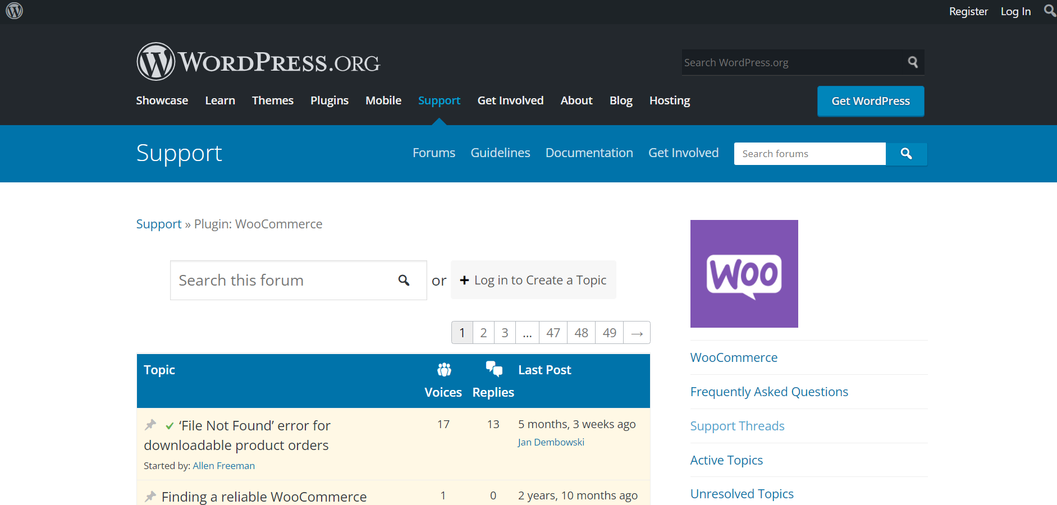
Task: Open the Support Threads sidebar link
Action: coord(737,426)
